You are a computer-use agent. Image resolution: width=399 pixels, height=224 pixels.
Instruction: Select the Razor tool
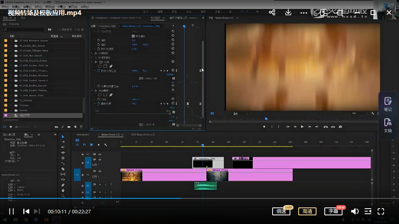point(63,169)
